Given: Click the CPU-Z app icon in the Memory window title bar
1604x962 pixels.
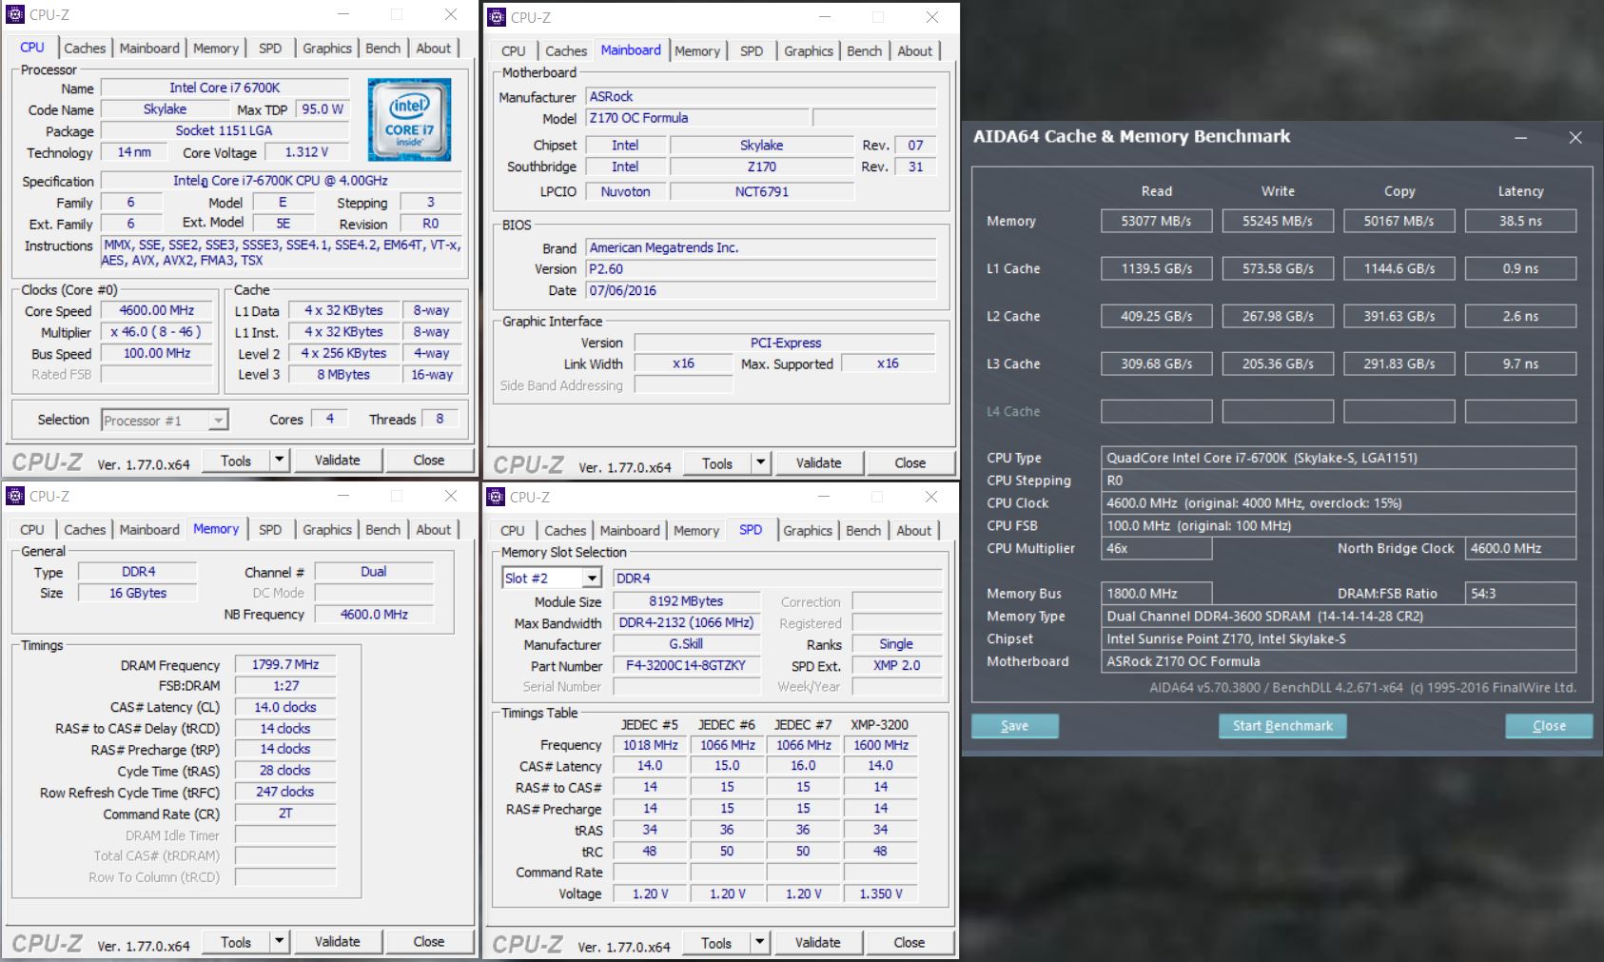Looking at the screenshot, I should click(x=15, y=496).
